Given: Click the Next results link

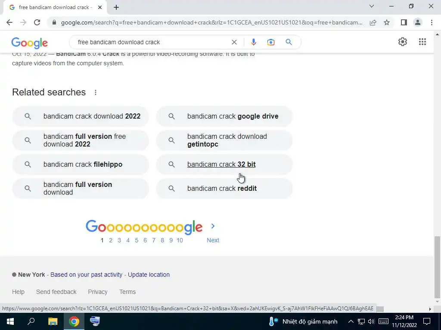Looking at the screenshot, I should pyautogui.click(x=213, y=240).
